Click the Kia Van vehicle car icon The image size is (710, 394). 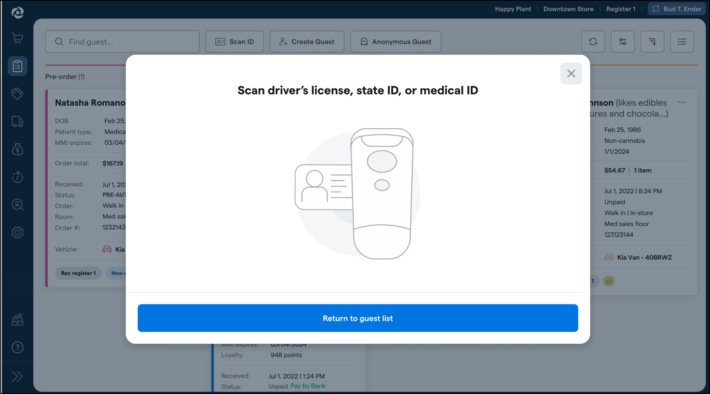pyautogui.click(x=609, y=257)
